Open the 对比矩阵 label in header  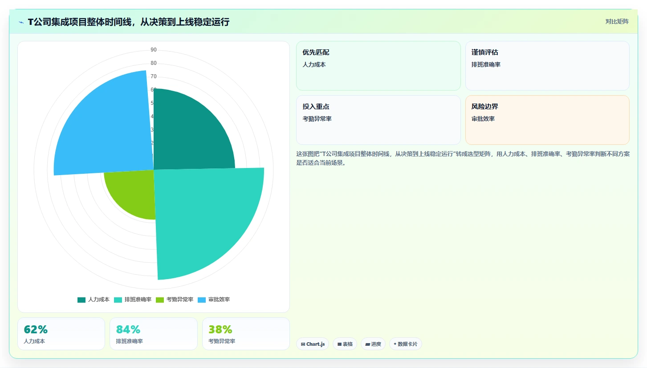point(617,21)
